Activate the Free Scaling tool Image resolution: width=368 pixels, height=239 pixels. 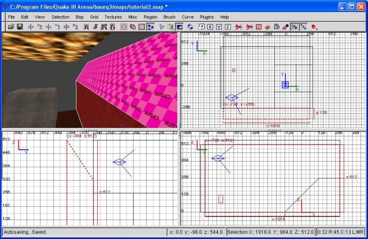(x=201, y=27)
